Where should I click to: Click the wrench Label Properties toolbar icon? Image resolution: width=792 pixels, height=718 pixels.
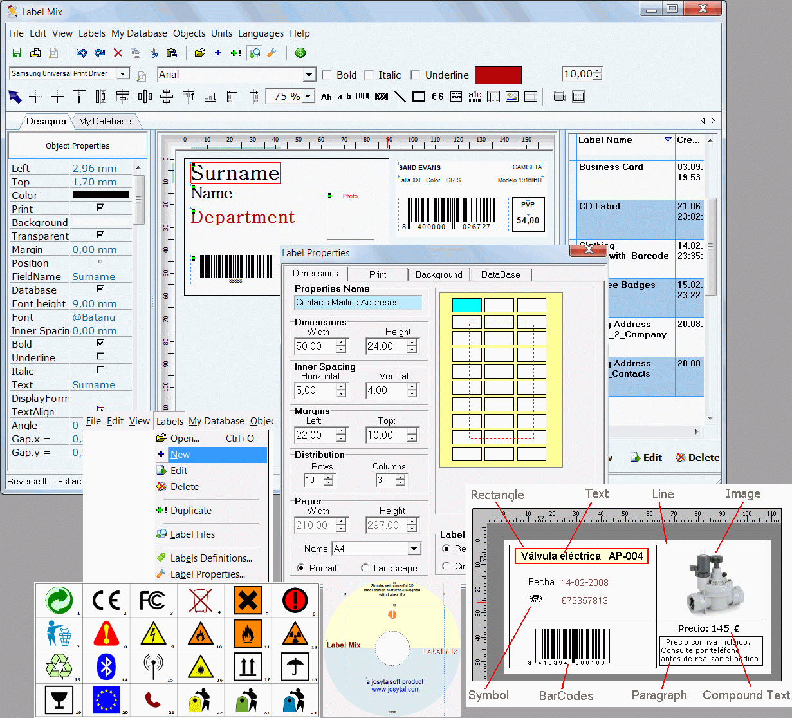point(272,53)
